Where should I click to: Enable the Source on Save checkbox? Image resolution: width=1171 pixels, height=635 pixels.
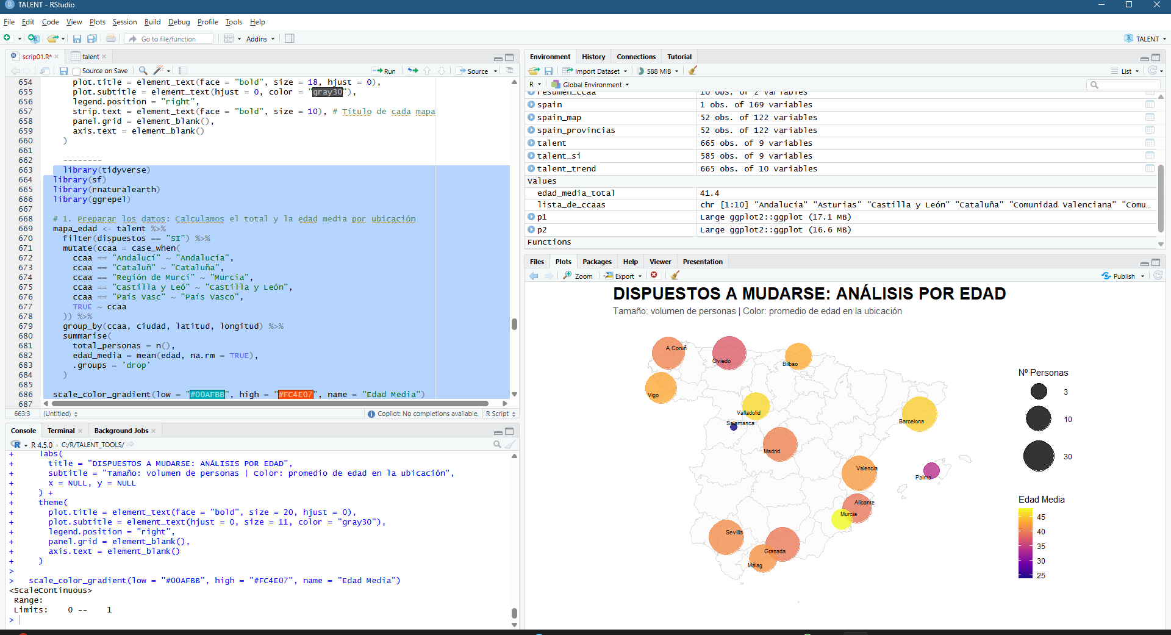(77, 71)
